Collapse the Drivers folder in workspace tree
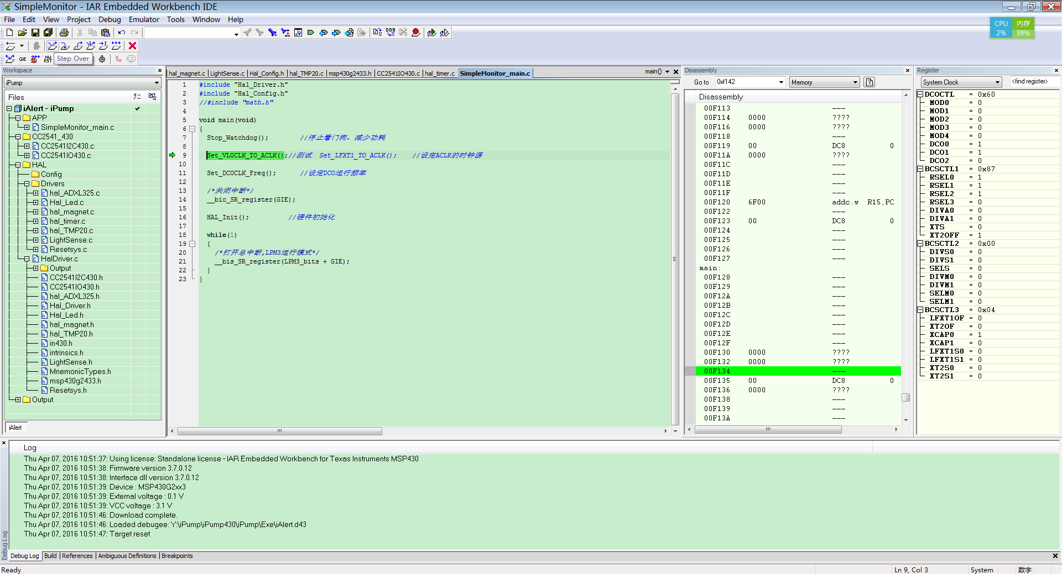This screenshot has width=1062, height=574. 27,183
